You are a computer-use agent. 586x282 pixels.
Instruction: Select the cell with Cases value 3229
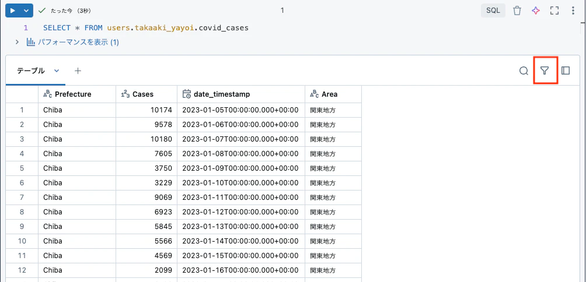146,183
